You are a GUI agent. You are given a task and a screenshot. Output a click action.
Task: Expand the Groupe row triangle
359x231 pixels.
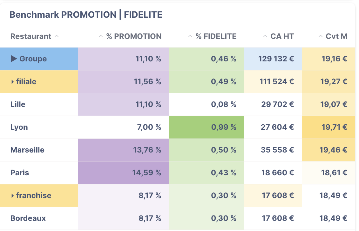click(14, 59)
